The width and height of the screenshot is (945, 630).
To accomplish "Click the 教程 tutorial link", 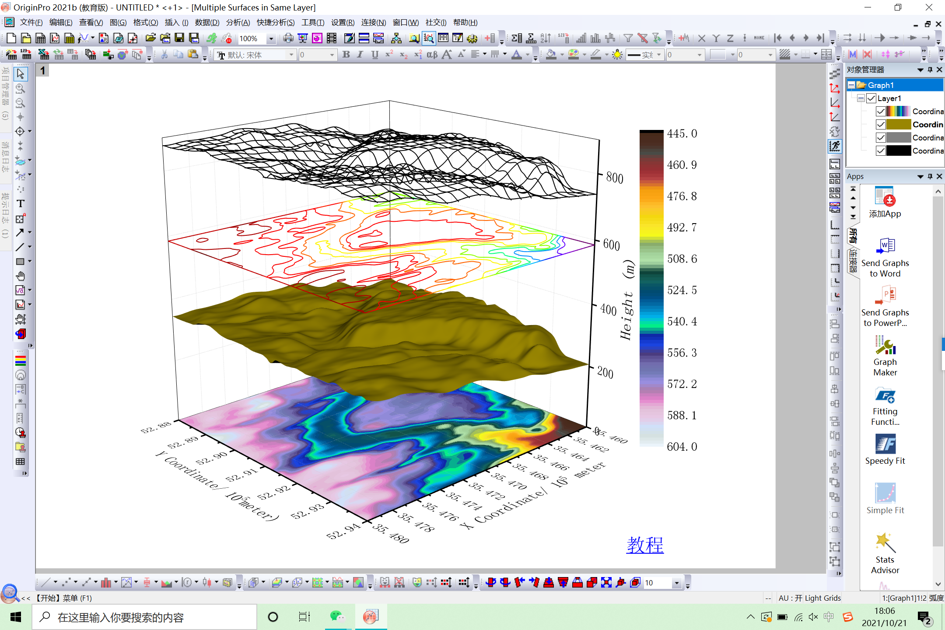I will click(x=645, y=545).
